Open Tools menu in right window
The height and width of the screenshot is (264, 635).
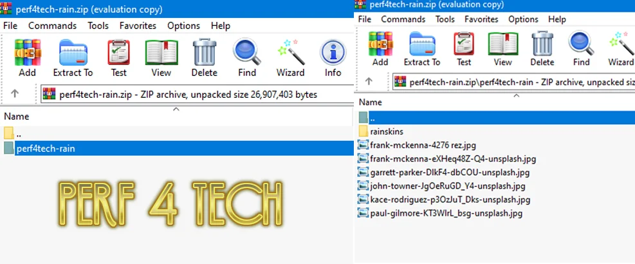point(445,19)
